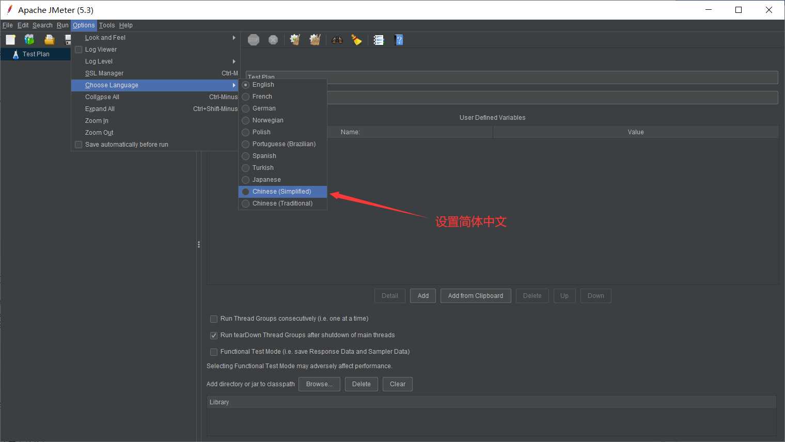Select Spanish language option
Viewport: 785px width, 442px height.
click(x=282, y=156)
